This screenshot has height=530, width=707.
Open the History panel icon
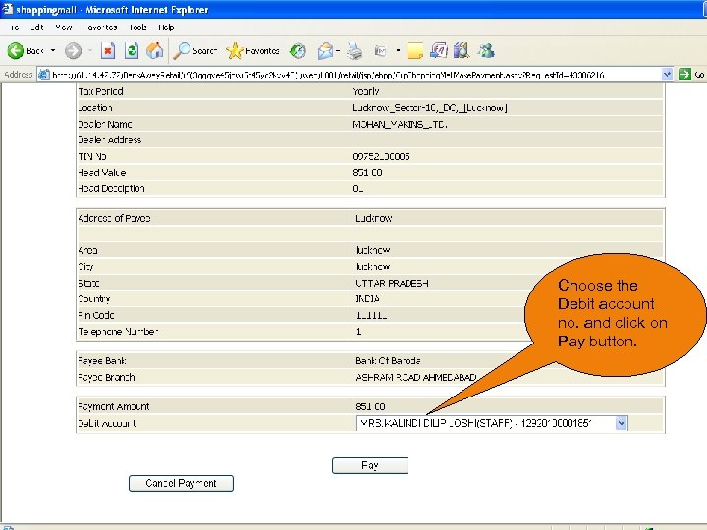(298, 51)
